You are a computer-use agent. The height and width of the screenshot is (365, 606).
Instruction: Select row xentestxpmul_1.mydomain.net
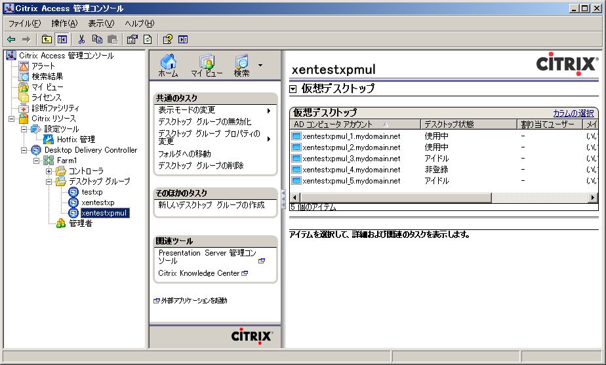(444, 136)
